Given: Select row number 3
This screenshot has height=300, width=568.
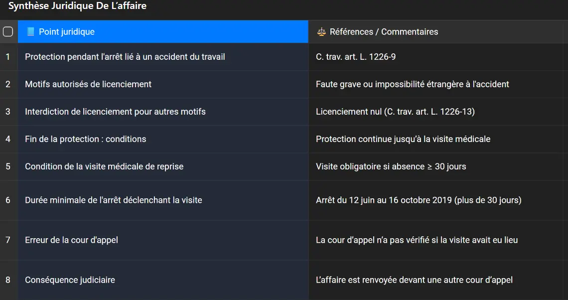Looking at the screenshot, I should [x=8, y=112].
